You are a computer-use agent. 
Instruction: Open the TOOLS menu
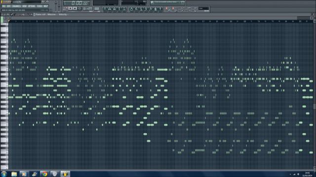coord(39,6)
